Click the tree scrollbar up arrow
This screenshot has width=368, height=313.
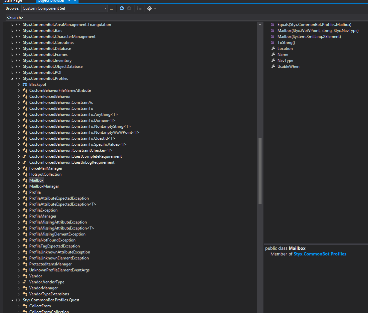point(260,25)
